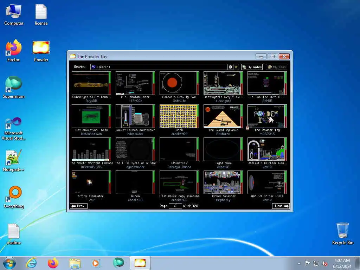Open rocket launch countdown save thumbnail
The height and width of the screenshot is (270, 360).
point(135,116)
